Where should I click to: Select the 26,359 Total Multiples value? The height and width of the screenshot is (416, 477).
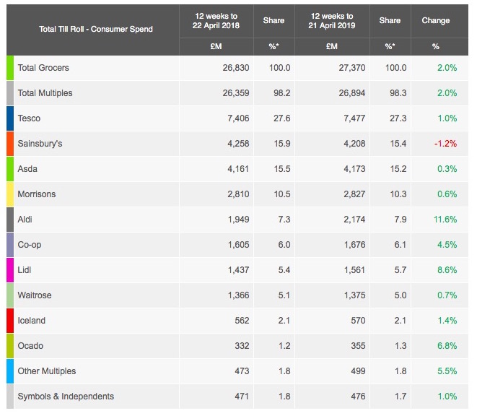pos(236,93)
